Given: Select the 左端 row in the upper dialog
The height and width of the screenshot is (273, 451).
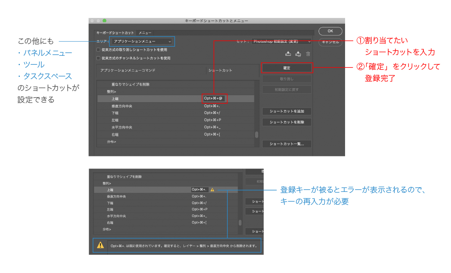Looking at the screenshot, I should click(176, 120).
